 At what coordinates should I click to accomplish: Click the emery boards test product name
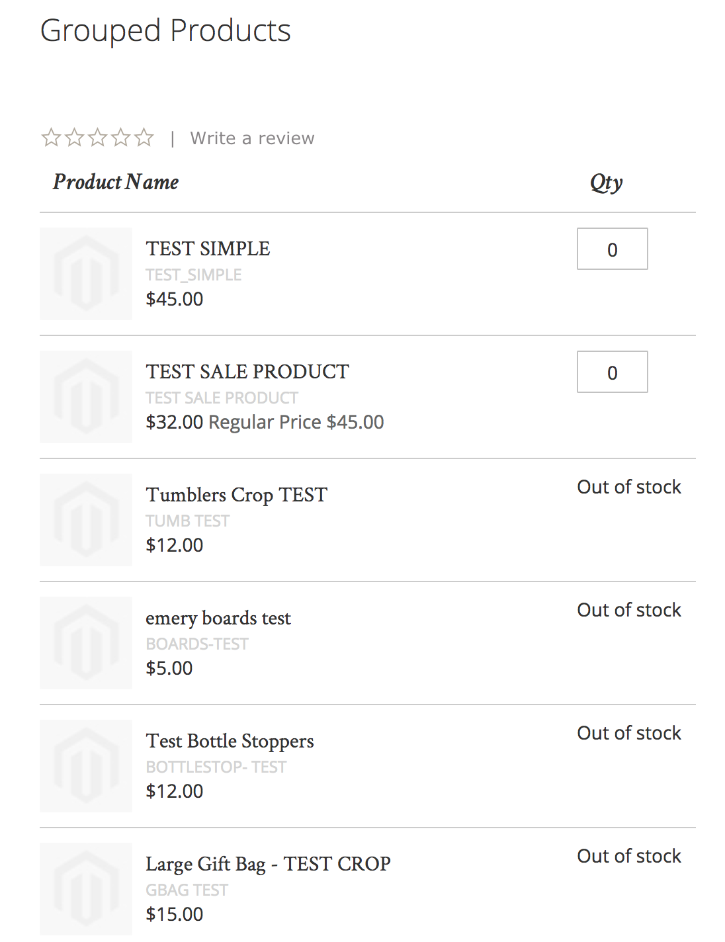[x=219, y=619]
